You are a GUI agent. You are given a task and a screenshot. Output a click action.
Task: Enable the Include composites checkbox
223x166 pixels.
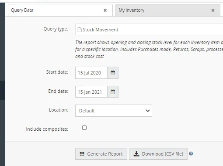point(84,128)
